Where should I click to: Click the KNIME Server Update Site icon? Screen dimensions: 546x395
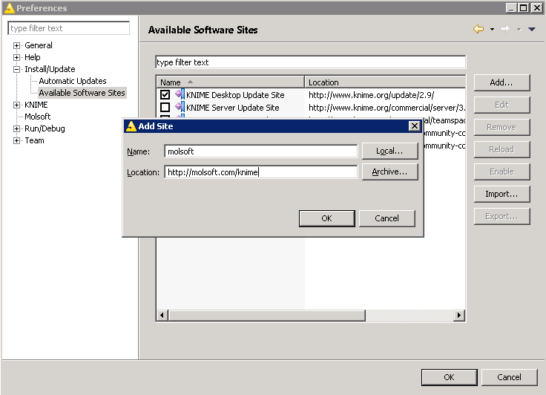click(x=180, y=108)
